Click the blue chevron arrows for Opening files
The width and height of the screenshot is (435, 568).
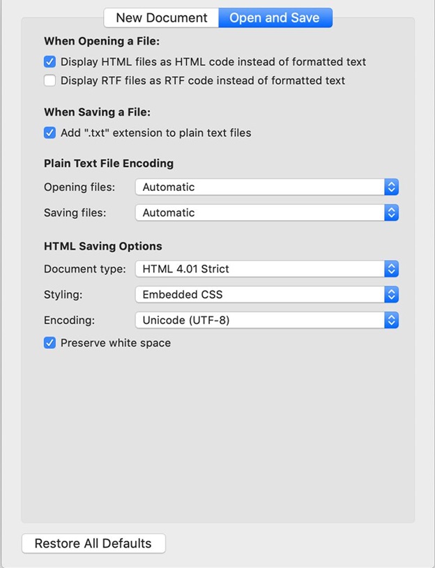pyautogui.click(x=391, y=187)
